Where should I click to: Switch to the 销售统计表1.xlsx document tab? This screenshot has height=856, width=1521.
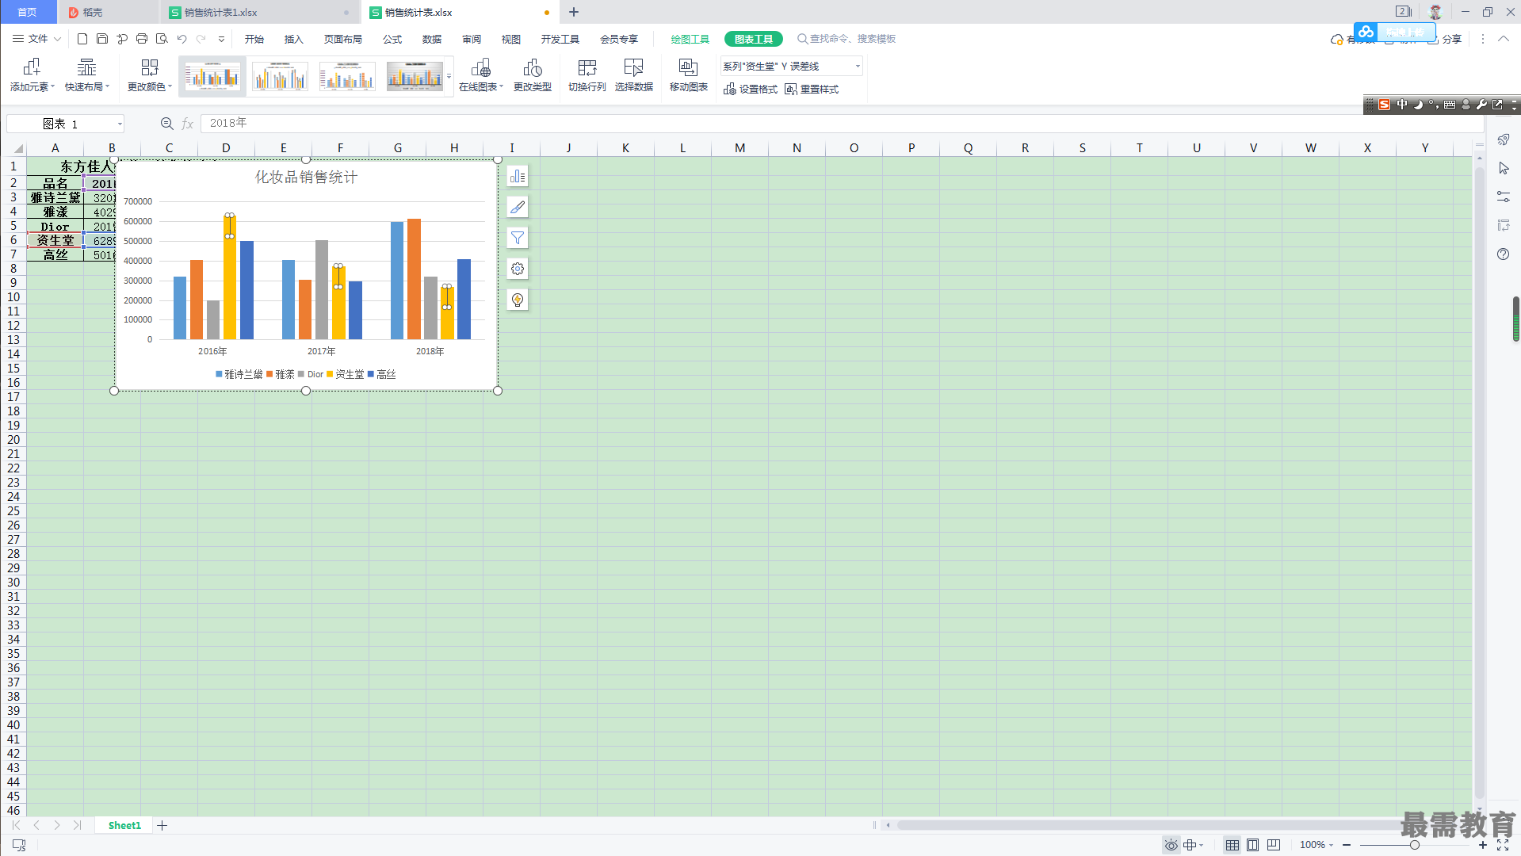point(258,12)
